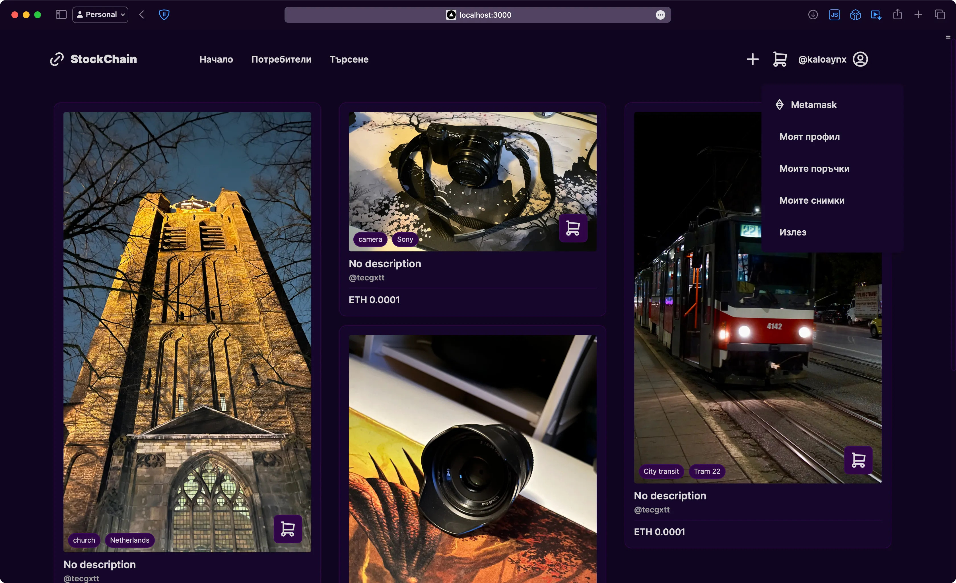Open the Потребители nav tab

coord(281,59)
